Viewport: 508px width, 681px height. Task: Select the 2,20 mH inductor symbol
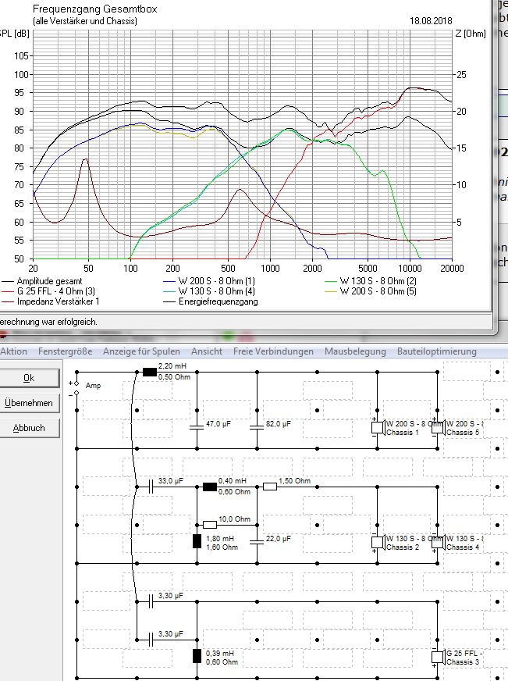[150, 373]
